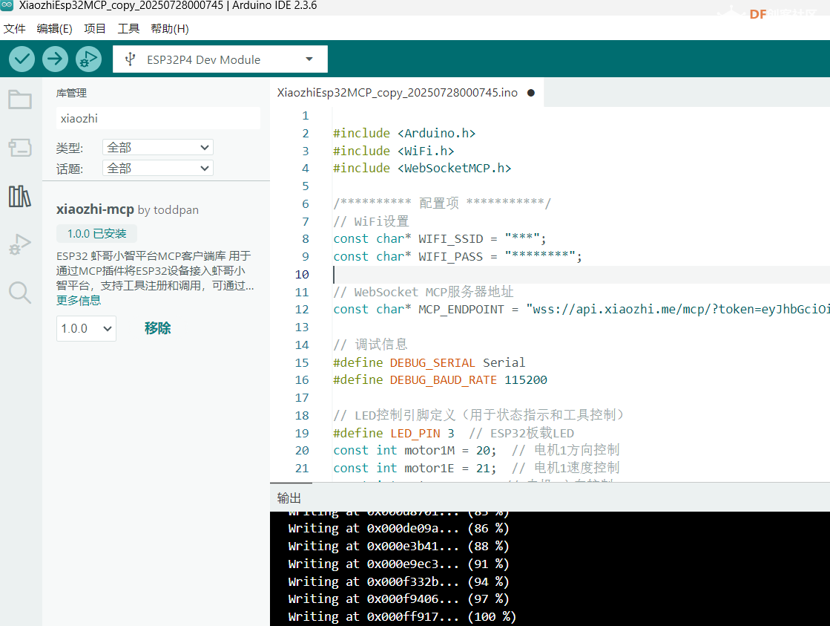Click the MCP_ENDPOINT declaration line
Viewport: 830px width, 626px height.
tap(582, 309)
